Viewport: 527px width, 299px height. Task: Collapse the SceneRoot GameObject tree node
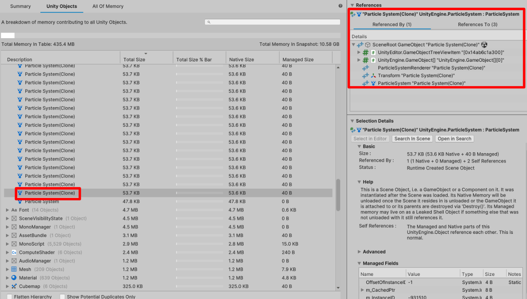[x=353, y=45]
